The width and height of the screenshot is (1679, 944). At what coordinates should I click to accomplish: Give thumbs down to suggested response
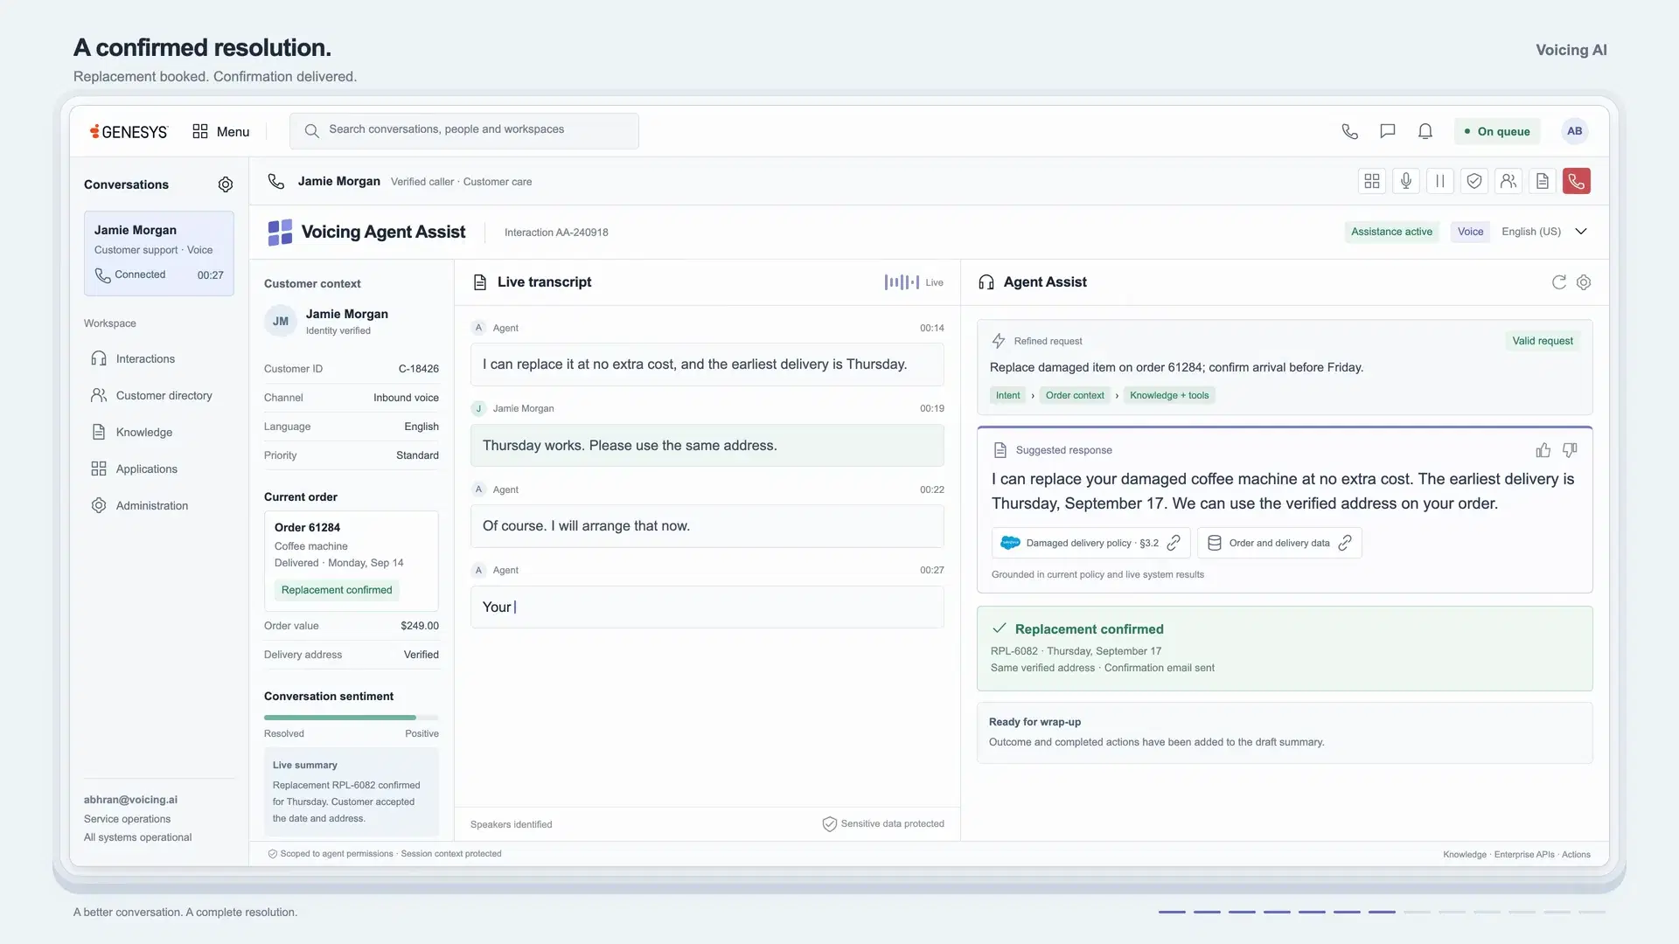[1570, 450]
